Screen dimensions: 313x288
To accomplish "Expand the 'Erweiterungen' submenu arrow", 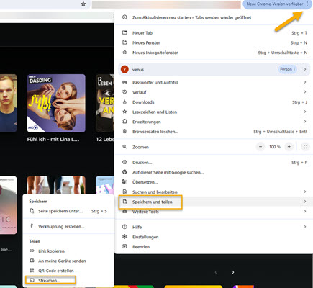I will tap(305, 122).
